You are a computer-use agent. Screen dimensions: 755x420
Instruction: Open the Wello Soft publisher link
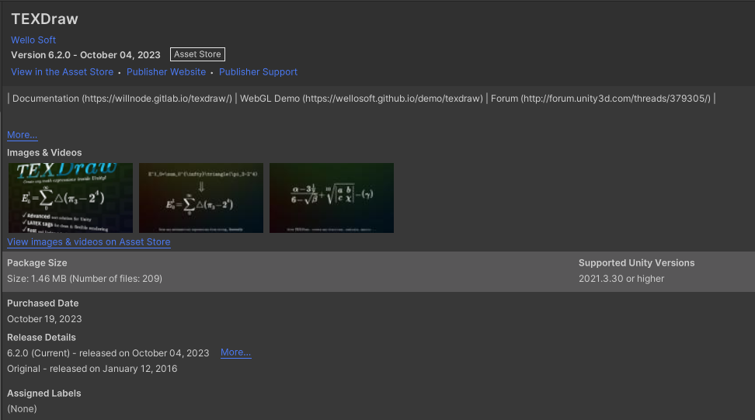pyautogui.click(x=33, y=40)
